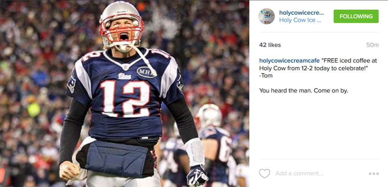Click the silver helmet with the red facemask

(x=122, y=25)
